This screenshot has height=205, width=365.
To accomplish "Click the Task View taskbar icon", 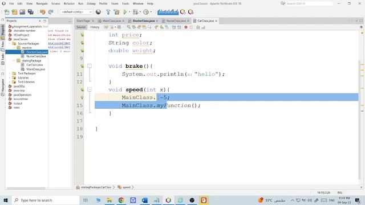I will pyautogui.click(x=86, y=200).
